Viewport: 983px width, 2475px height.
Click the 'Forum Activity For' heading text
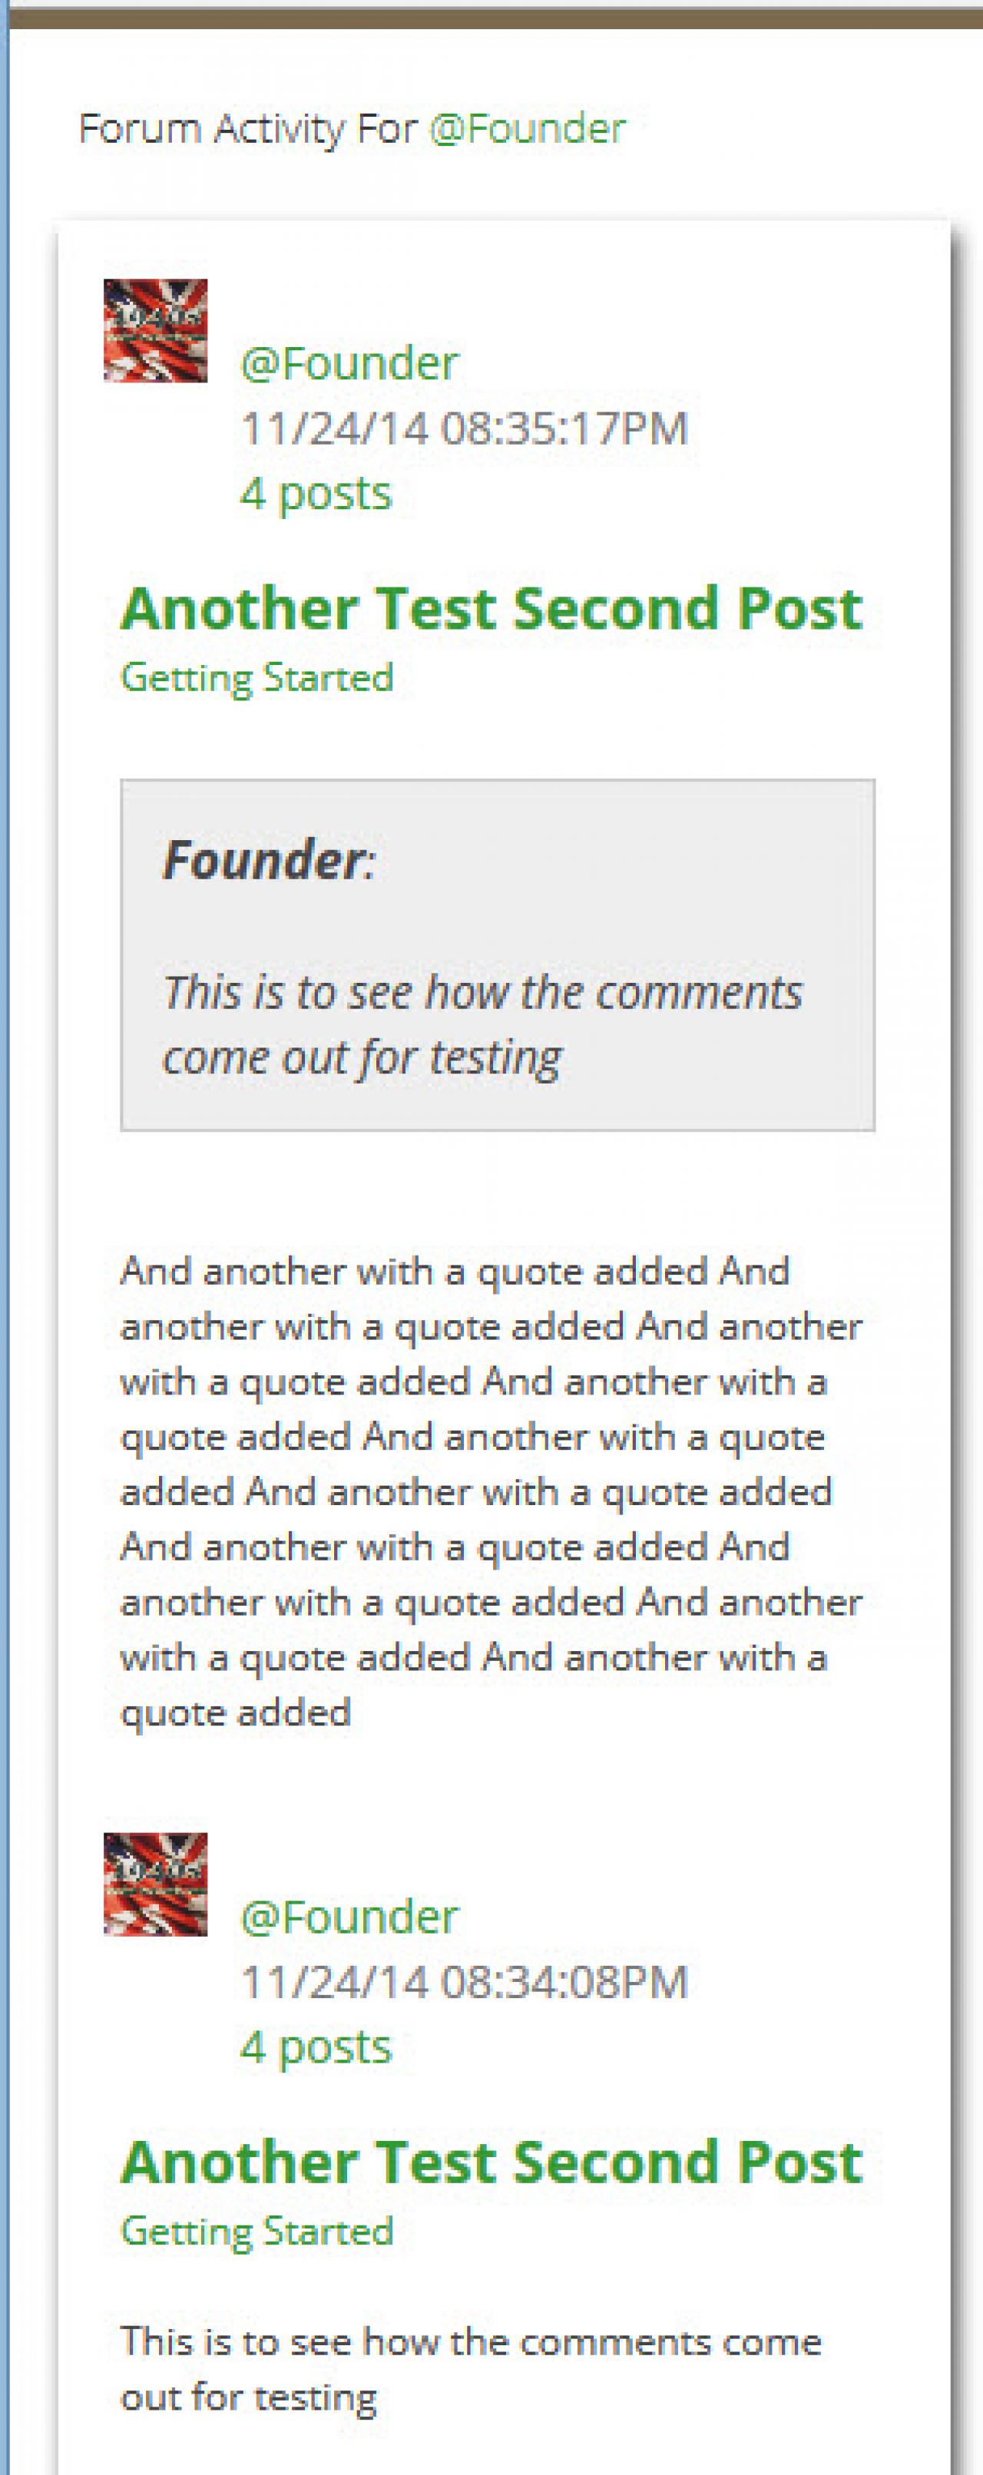point(247,129)
